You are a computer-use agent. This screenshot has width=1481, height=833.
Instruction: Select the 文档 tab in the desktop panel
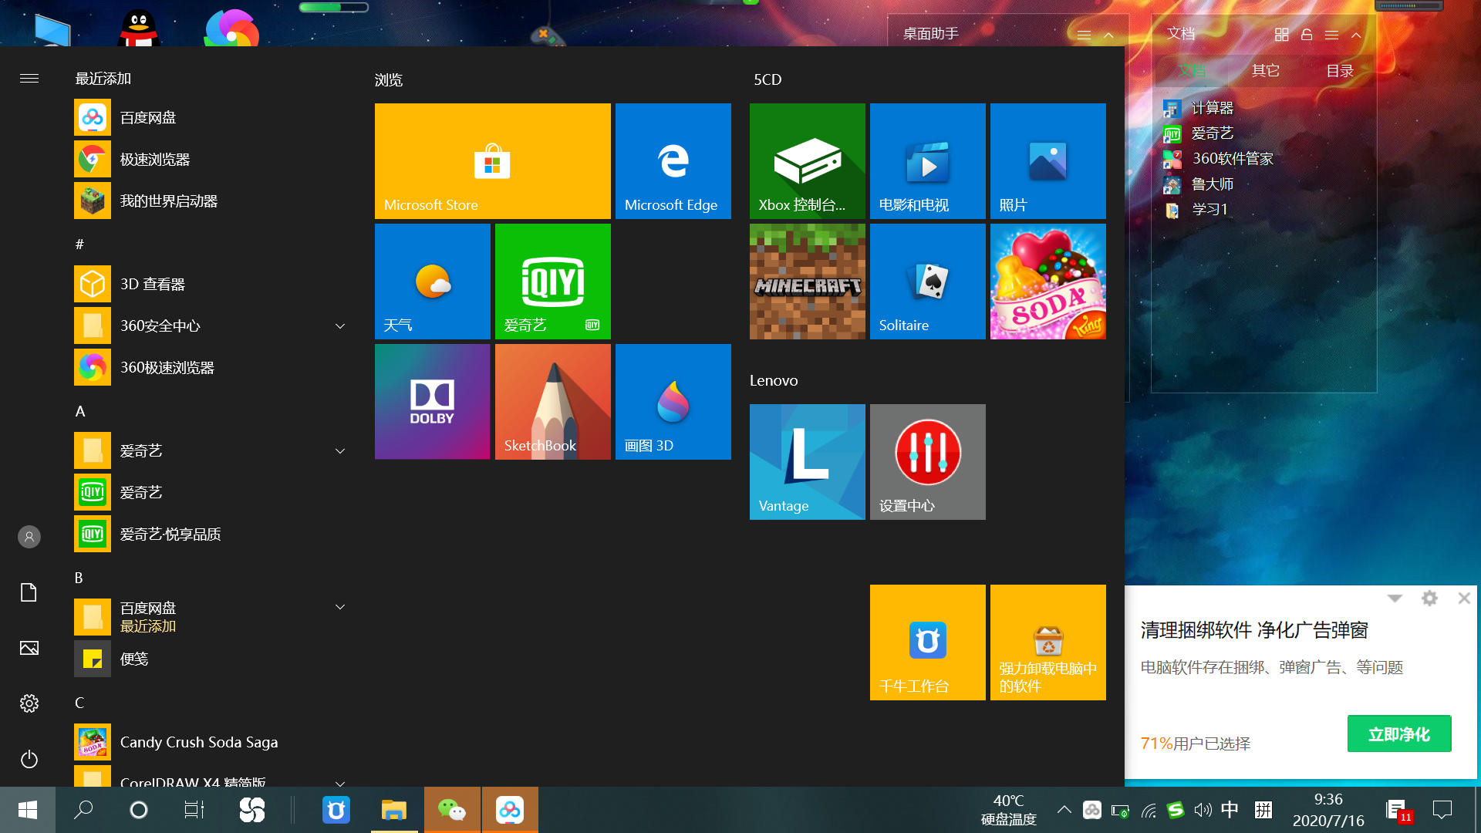pos(1192,71)
